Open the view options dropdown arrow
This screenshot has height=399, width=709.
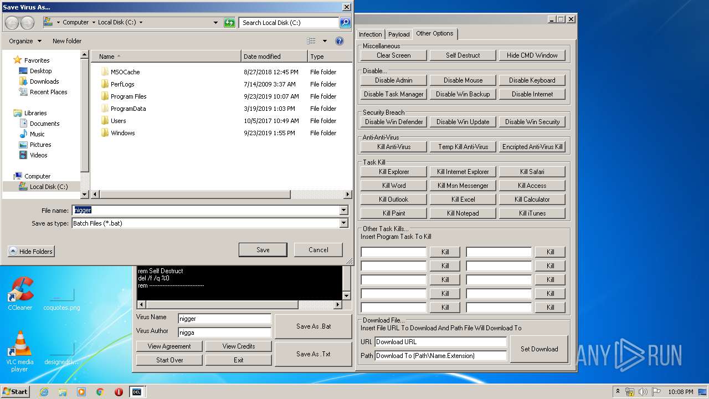pos(325,41)
